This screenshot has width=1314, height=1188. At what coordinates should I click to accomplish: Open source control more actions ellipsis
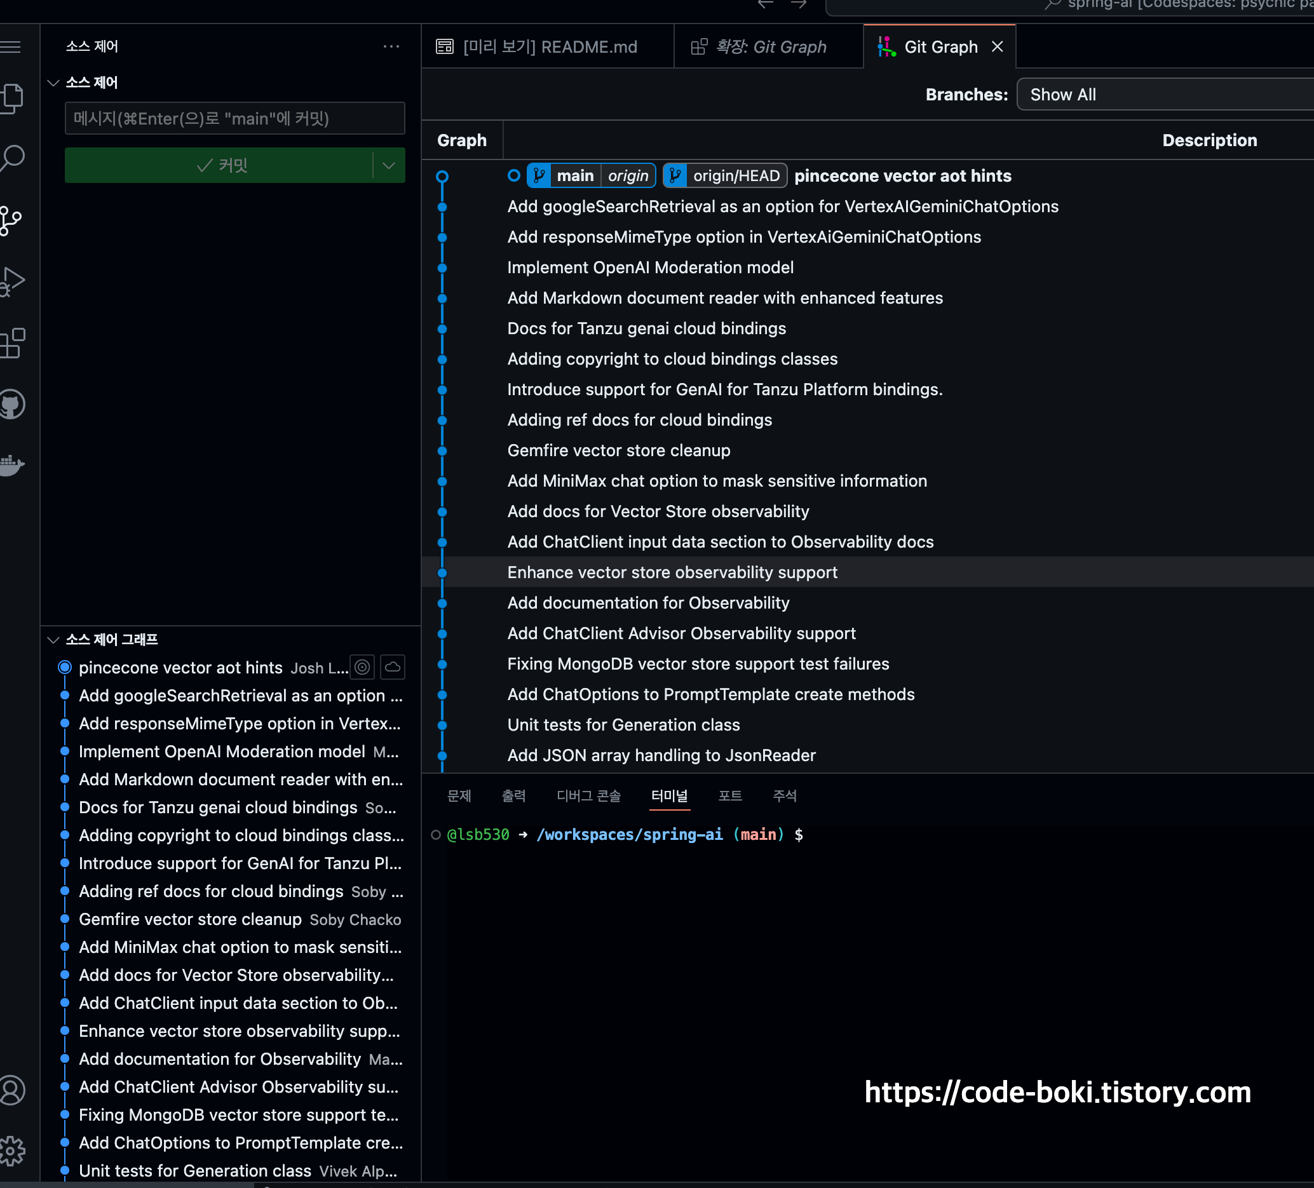click(391, 46)
